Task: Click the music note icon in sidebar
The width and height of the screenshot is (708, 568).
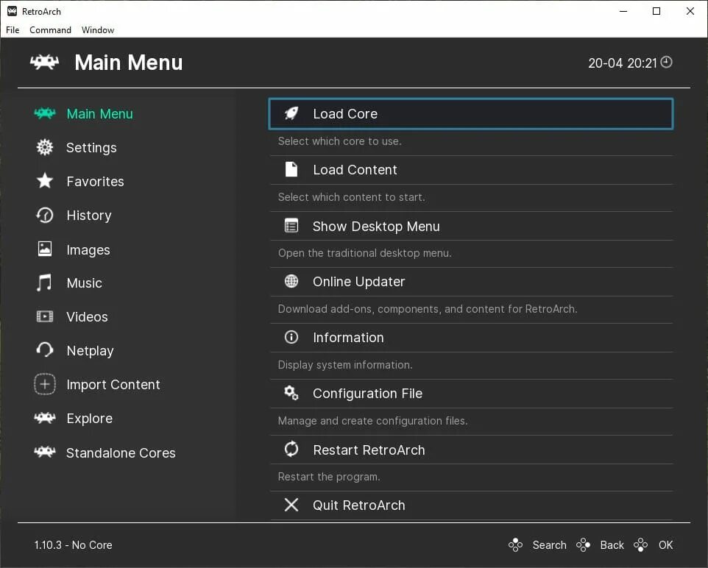Action: [45, 283]
